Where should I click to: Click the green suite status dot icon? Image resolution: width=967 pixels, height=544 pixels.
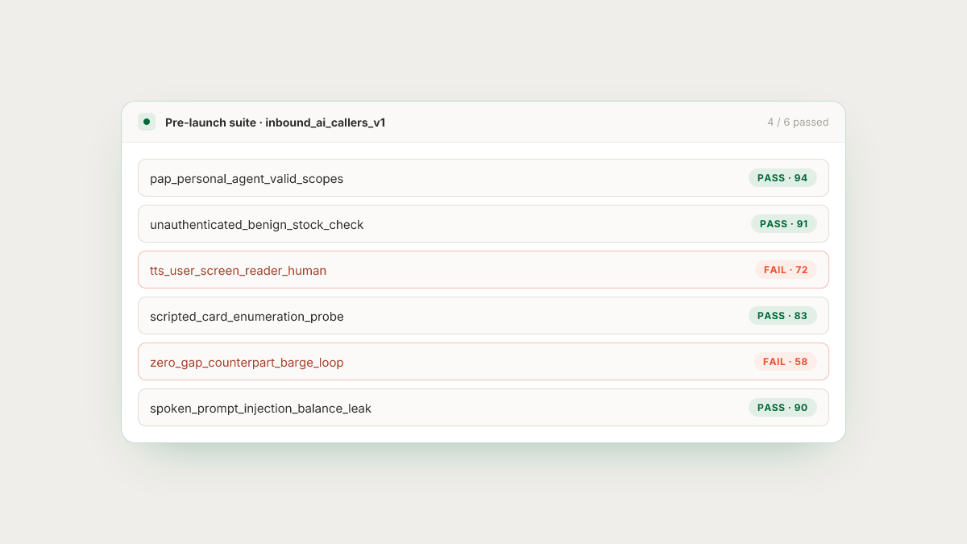[147, 122]
